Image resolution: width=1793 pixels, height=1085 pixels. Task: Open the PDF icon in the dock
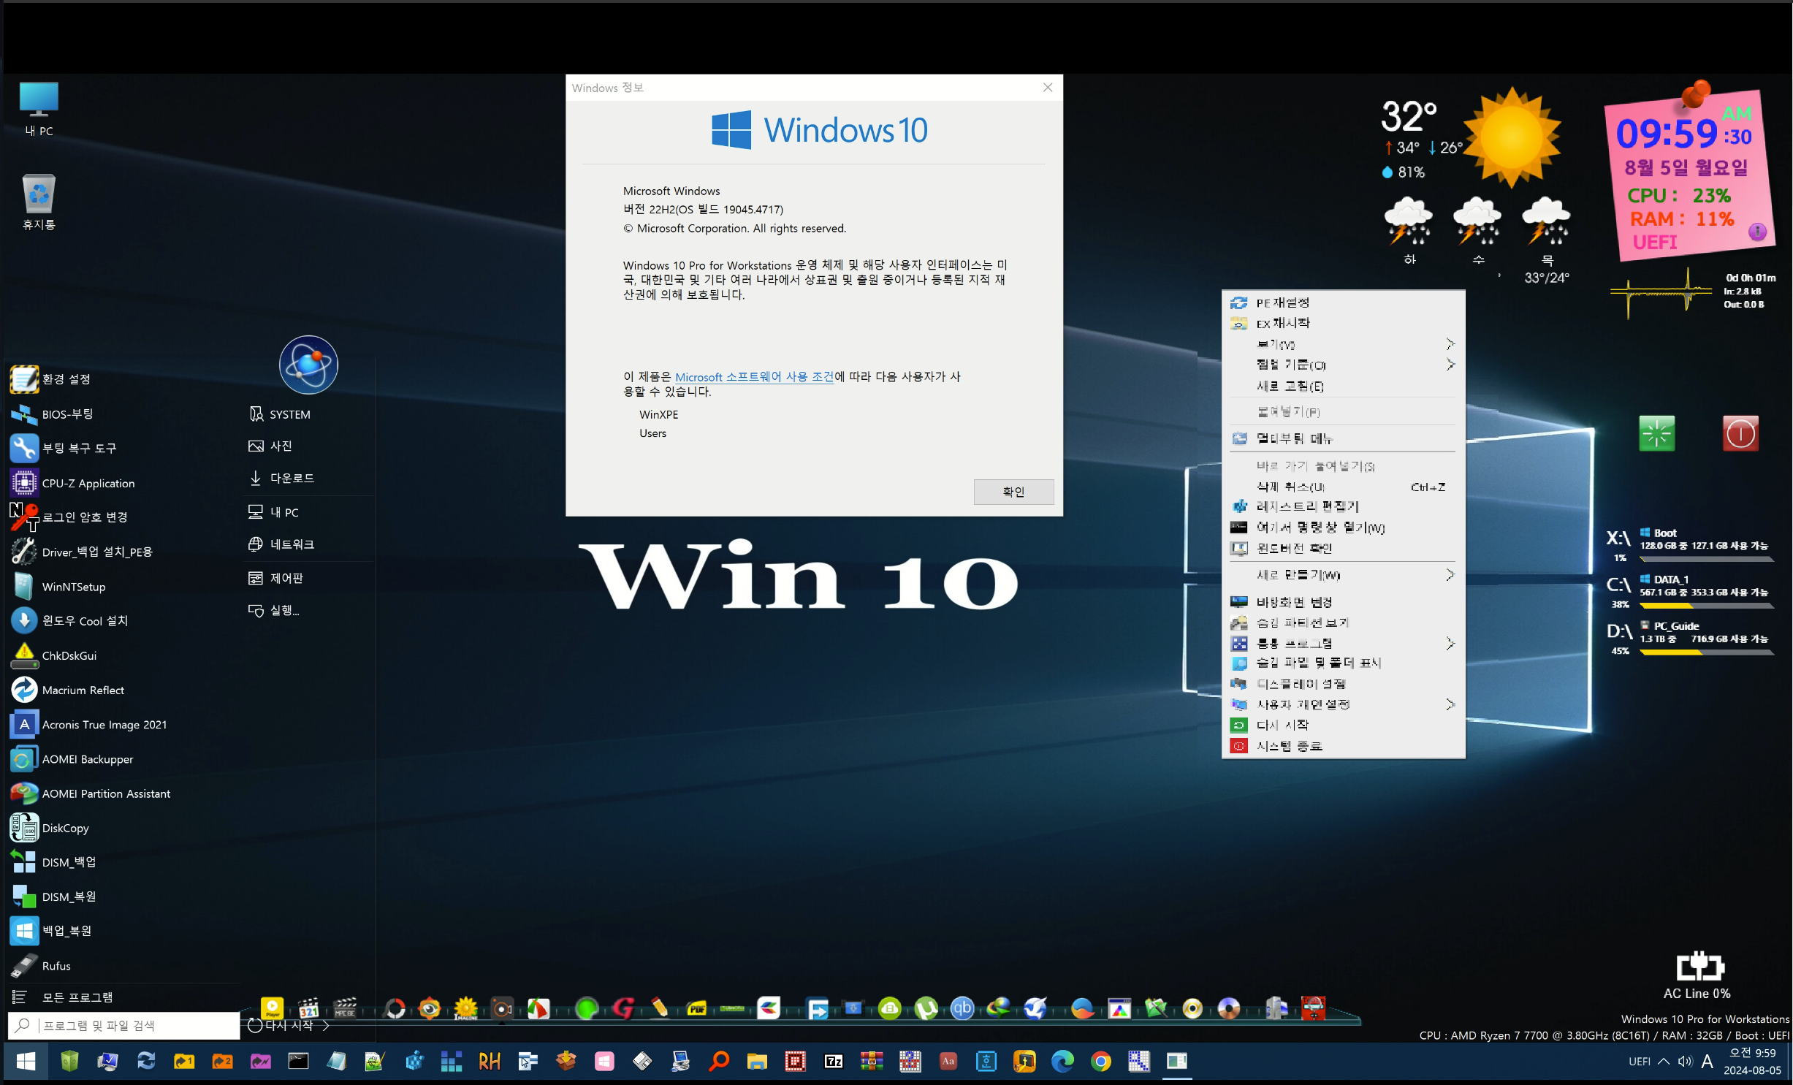pyautogui.click(x=696, y=1009)
